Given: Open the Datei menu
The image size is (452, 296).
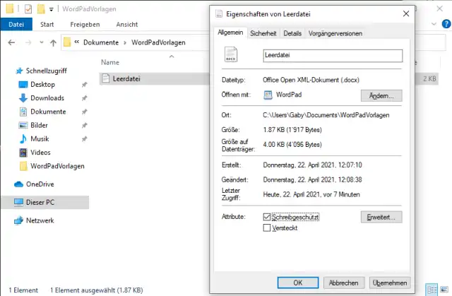Looking at the screenshot, I should click(x=16, y=25).
